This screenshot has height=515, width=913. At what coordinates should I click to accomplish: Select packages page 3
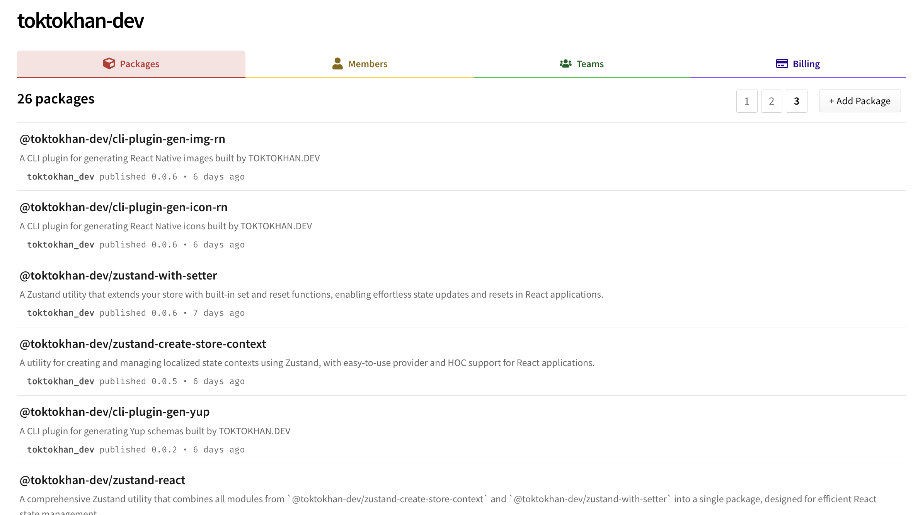click(796, 101)
